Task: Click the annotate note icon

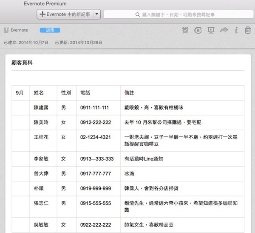Action: (x=198, y=30)
